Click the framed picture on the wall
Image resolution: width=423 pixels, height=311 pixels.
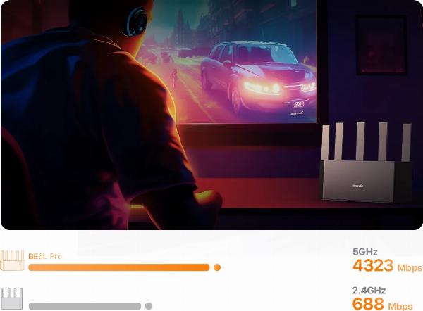pos(381,45)
